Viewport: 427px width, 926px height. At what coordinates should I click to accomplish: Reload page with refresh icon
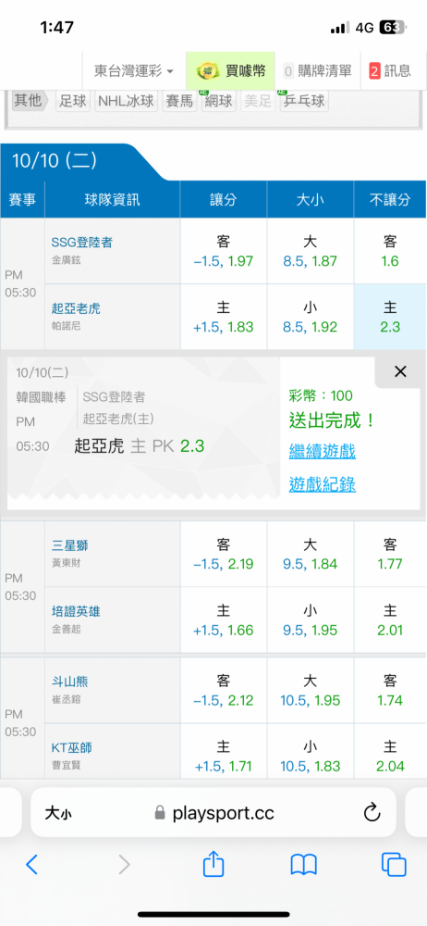pos(372,813)
